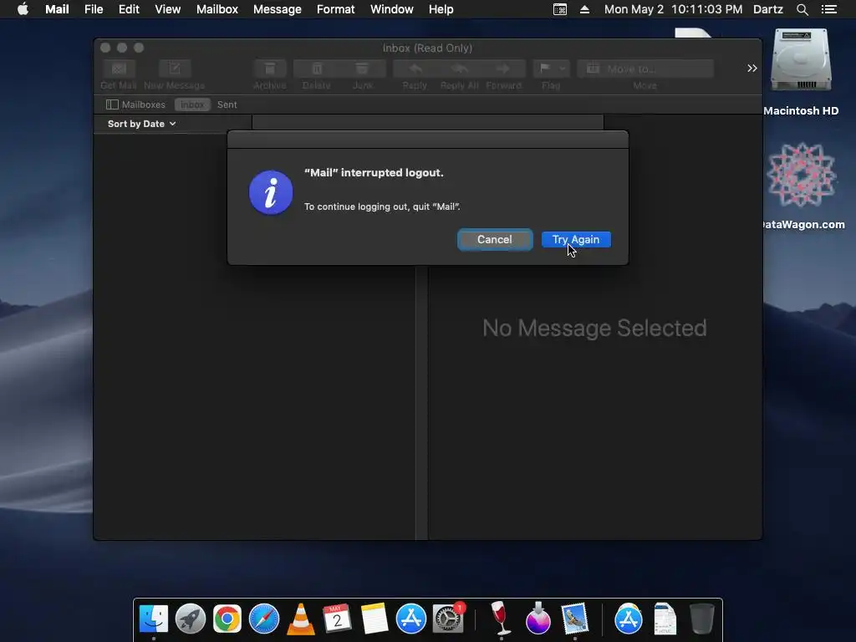Launch Wine glass app from Dock

pyautogui.click(x=500, y=619)
